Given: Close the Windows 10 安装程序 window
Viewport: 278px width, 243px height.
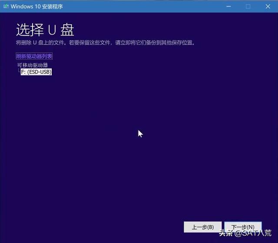Looking at the screenshot, I should click(268, 6).
